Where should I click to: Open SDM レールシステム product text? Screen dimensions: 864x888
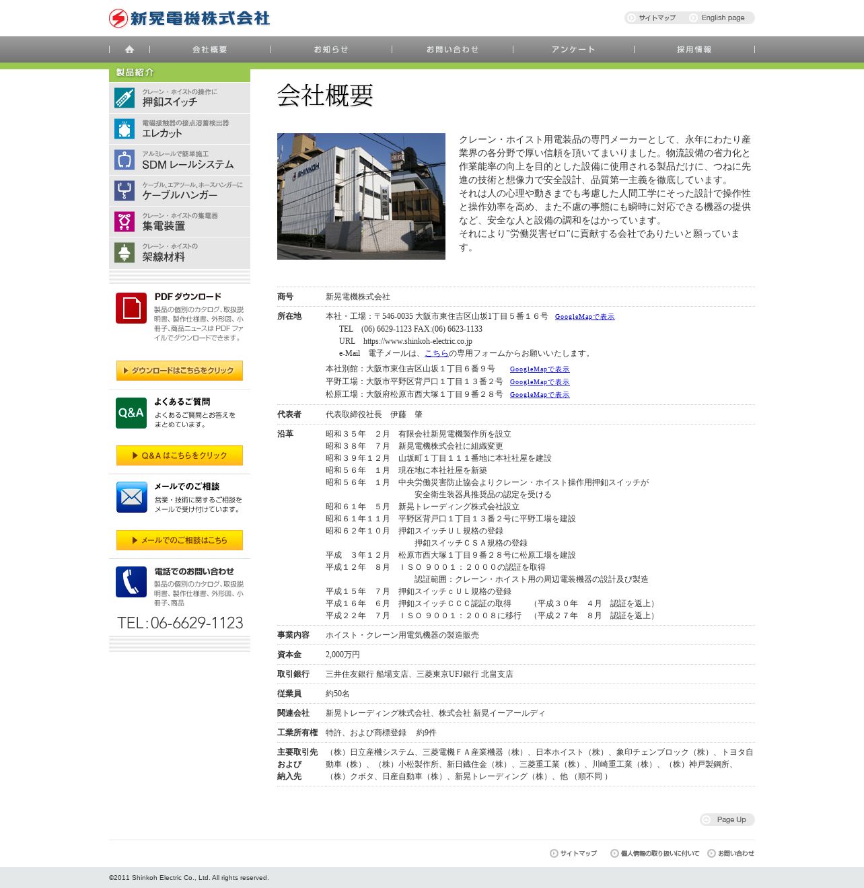point(188,164)
